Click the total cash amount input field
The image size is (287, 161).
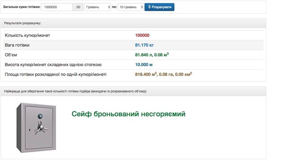coord(57,7)
